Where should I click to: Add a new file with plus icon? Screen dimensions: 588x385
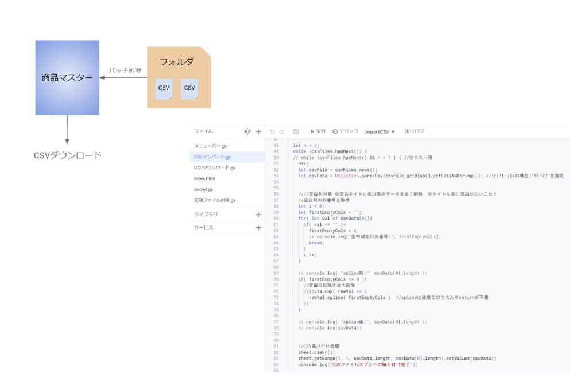pyautogui.click(x=258, y=131)
